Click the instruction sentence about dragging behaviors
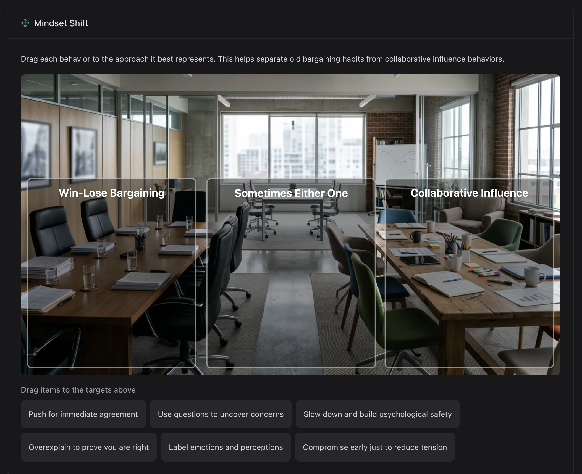Screen dimensions: 582x474 click(x=263, y=59)
